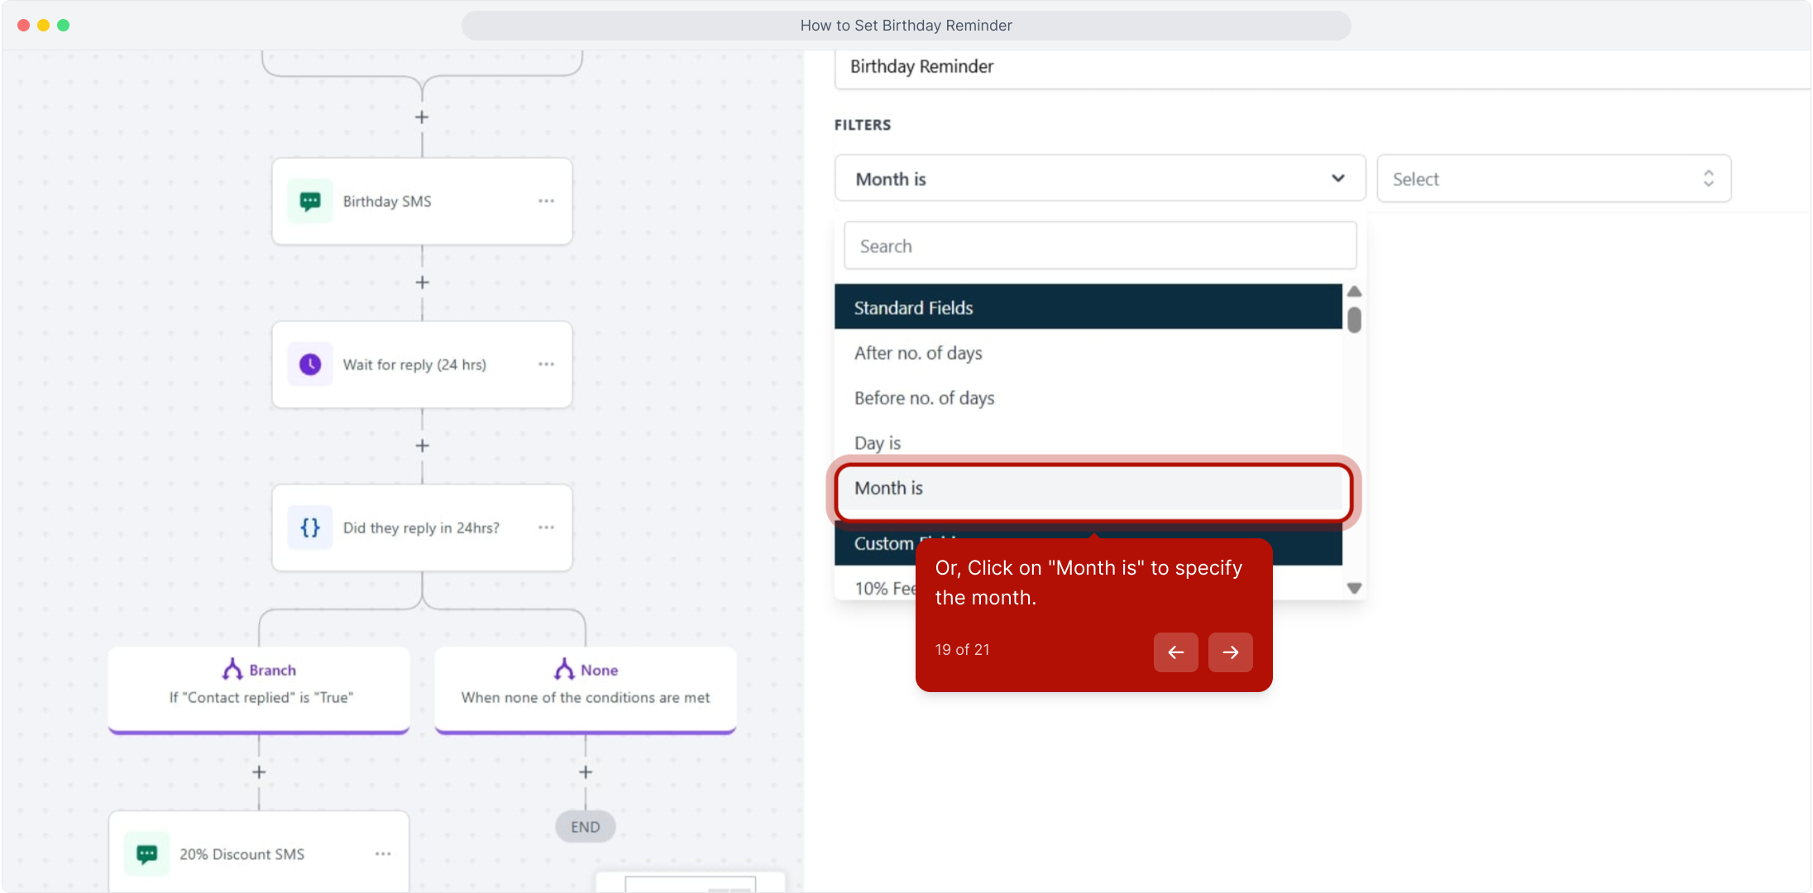Click the curly braces condition icon

point(310,528)
